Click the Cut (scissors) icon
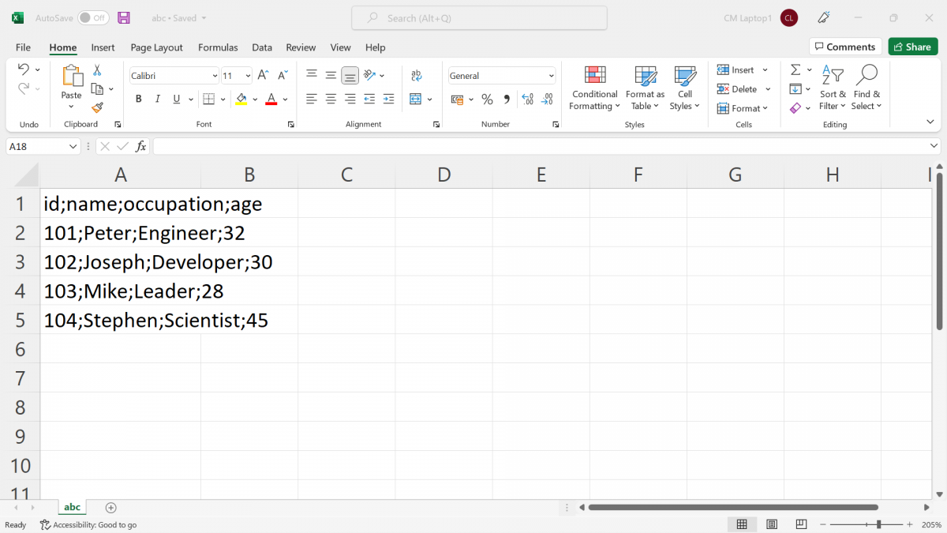 tap(99, 70)
